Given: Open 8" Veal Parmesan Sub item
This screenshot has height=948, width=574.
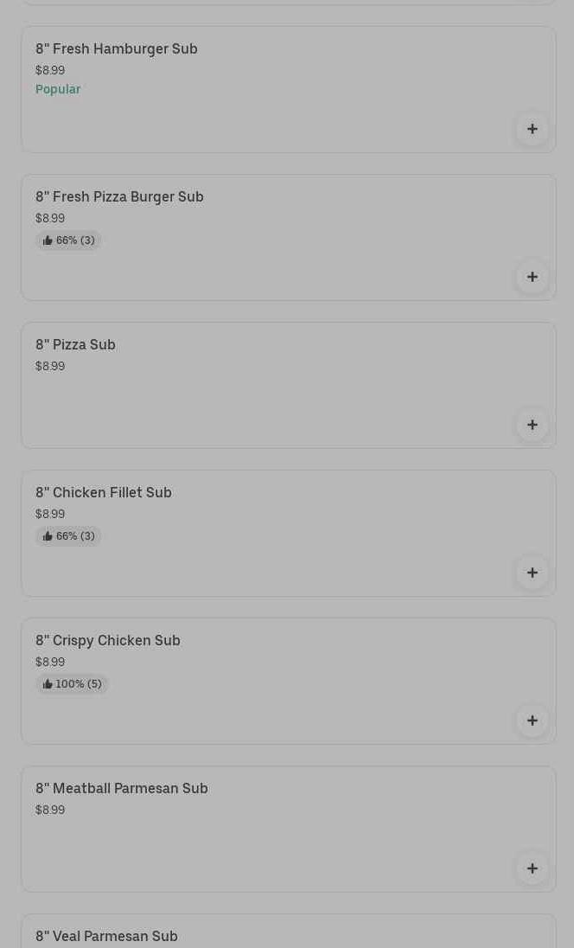Looking at the screenshot, I should coord(106,936).
